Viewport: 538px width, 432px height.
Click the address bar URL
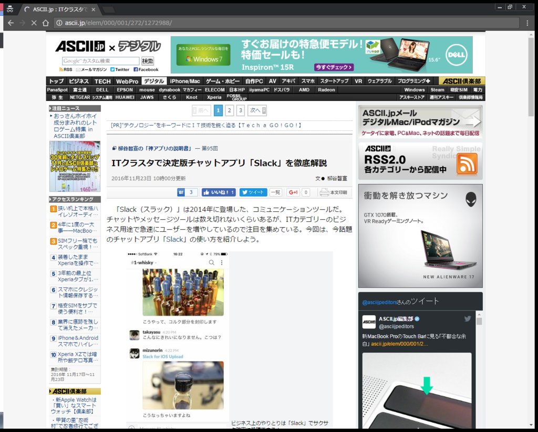(x=118, y=23)
